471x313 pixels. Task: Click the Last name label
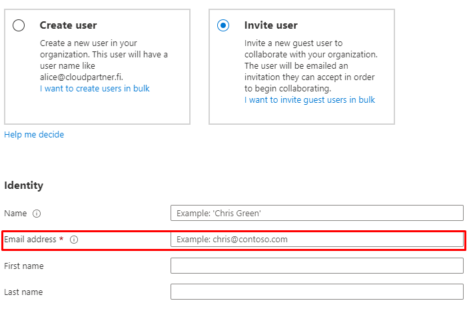coord(23,292)
